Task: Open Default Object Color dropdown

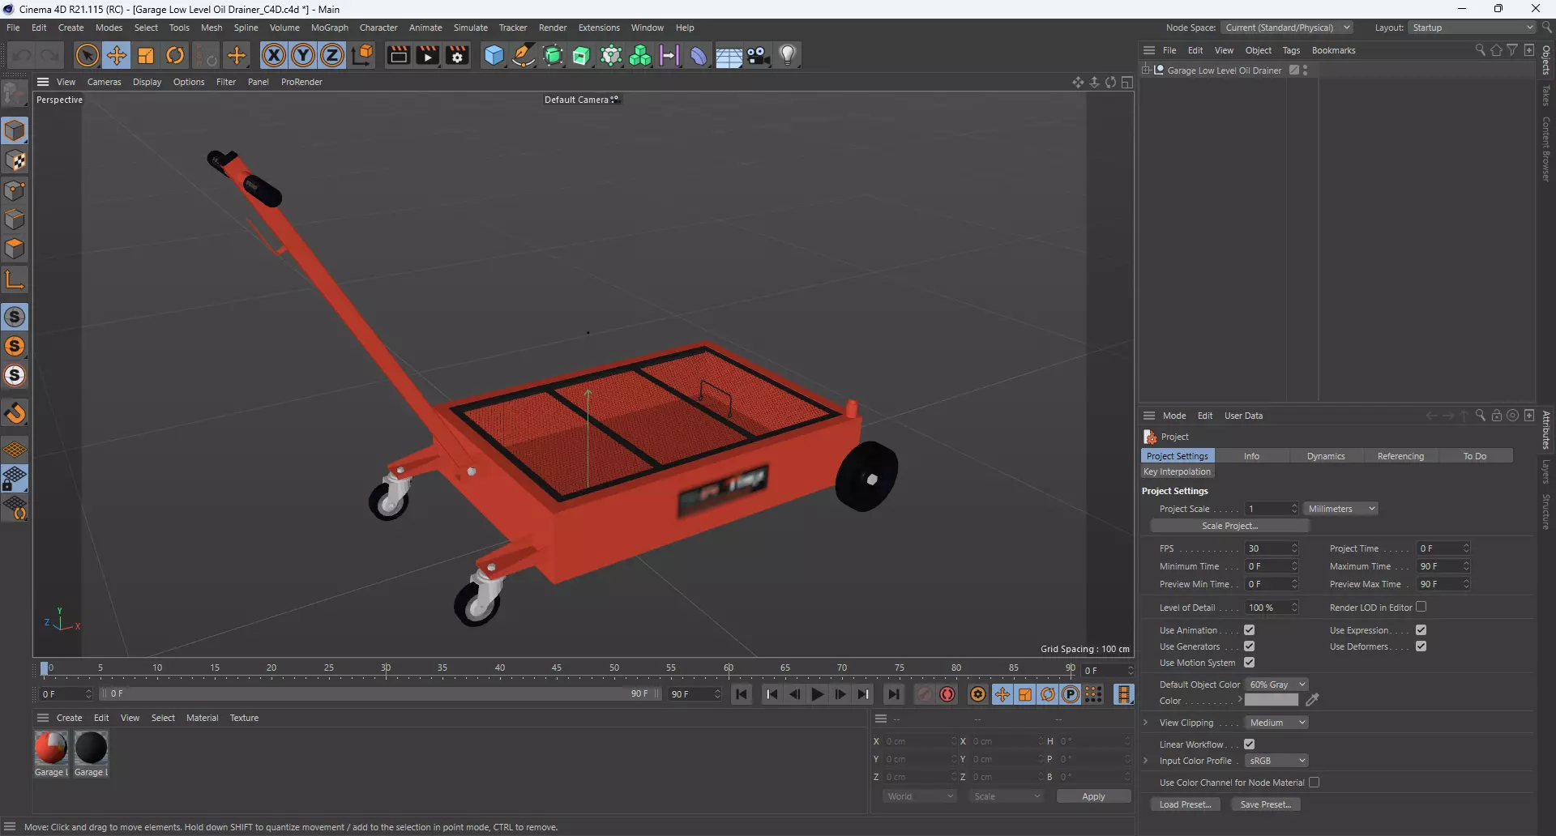Action: coord(1276,685)
